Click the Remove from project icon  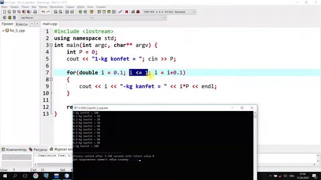point(85,12)
